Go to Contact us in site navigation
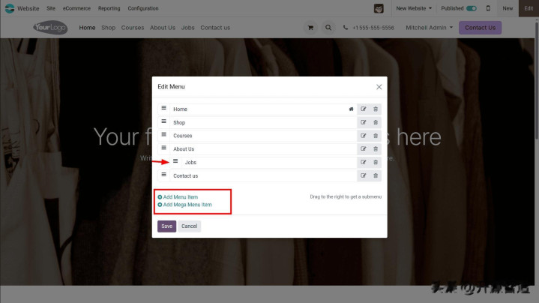This screenshot has width=539, height=303. (215, 28)
